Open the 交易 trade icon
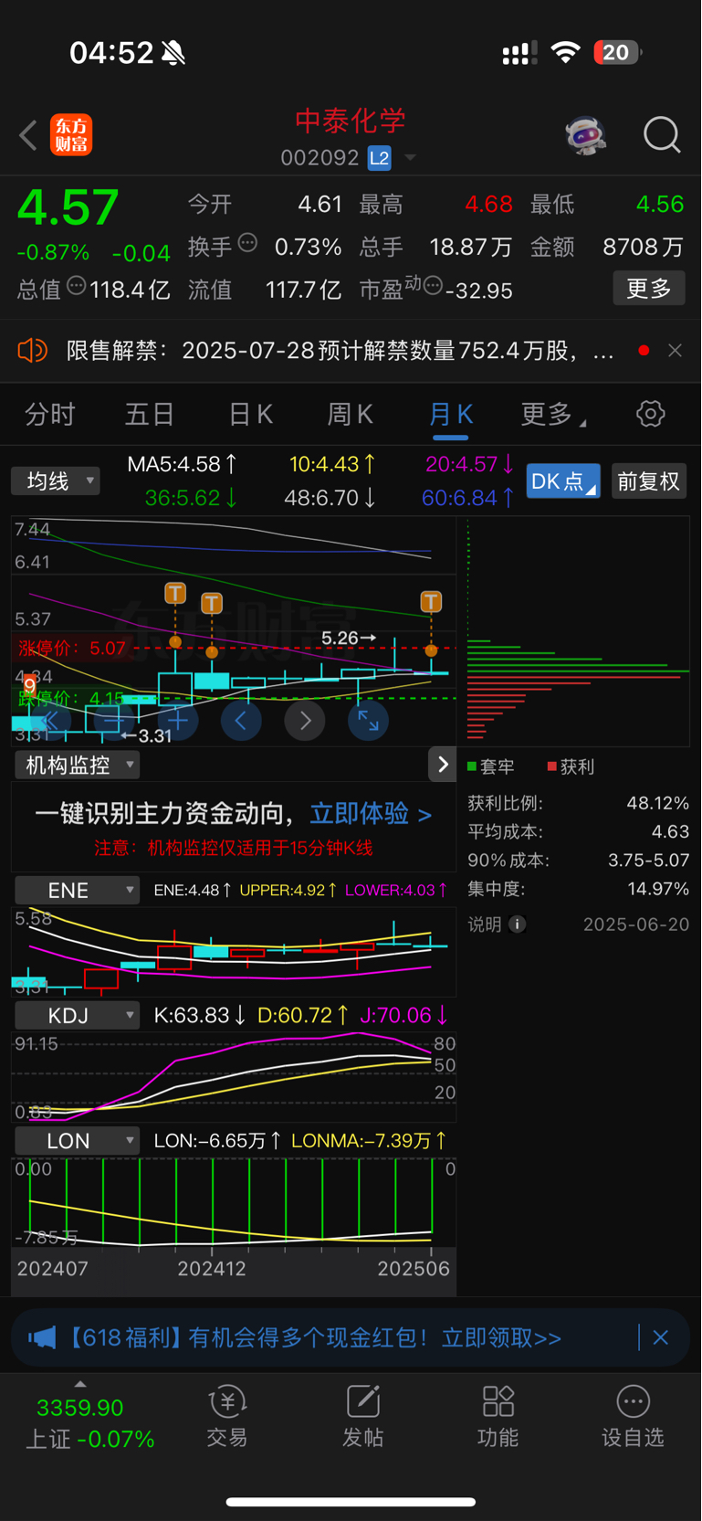702x1521 pixels. coord(227,1401)
